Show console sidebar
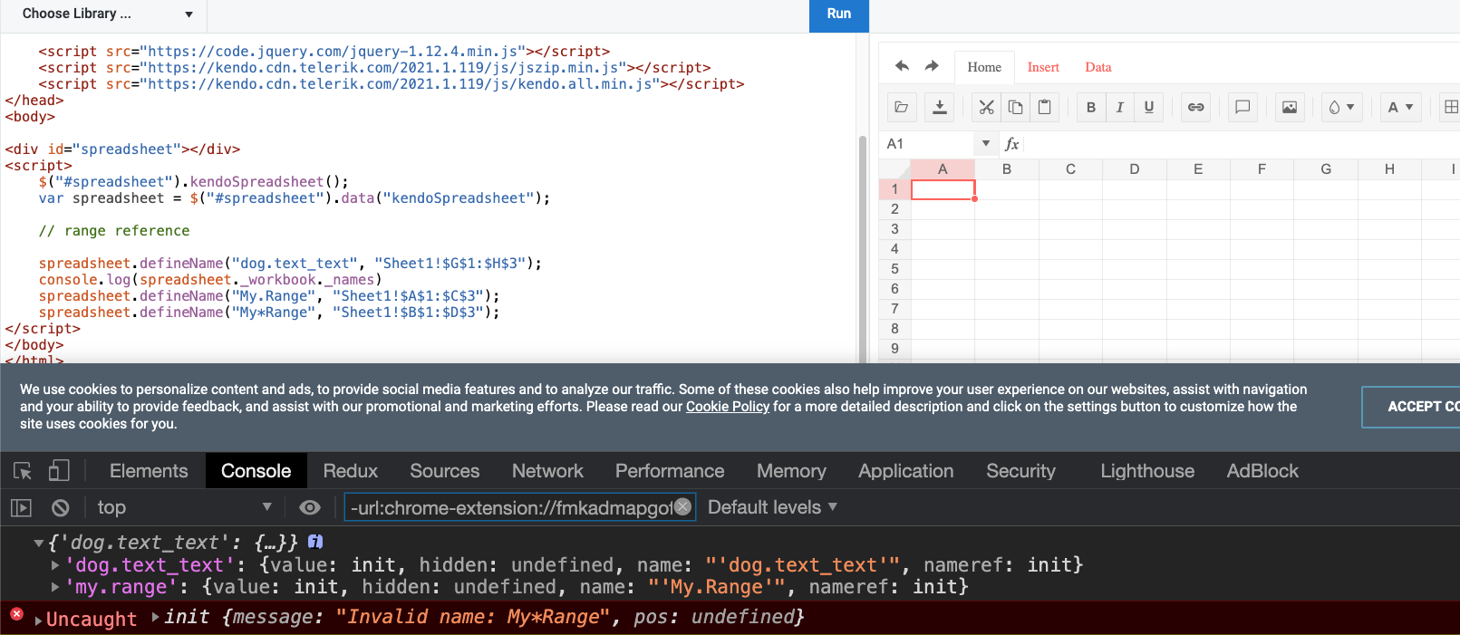 point(21,508)
